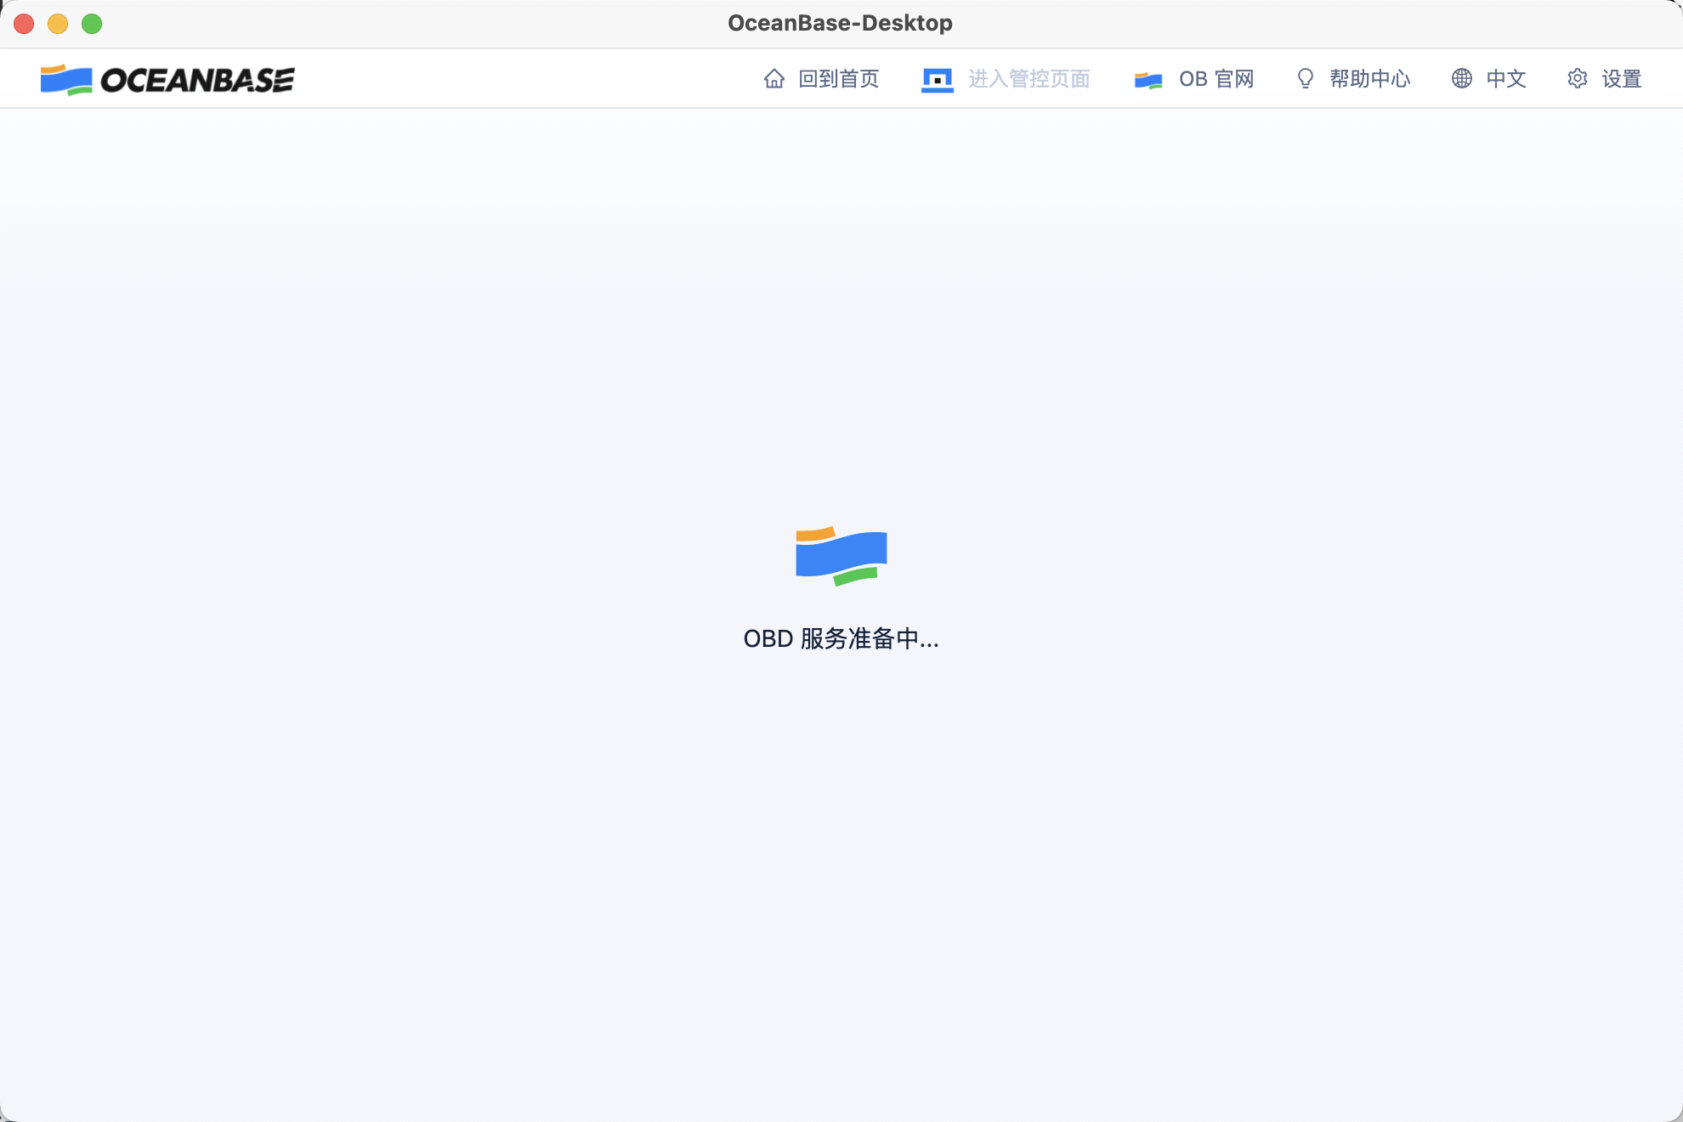Click the OCEANBASE wordmark text

(x=197, y=80)
